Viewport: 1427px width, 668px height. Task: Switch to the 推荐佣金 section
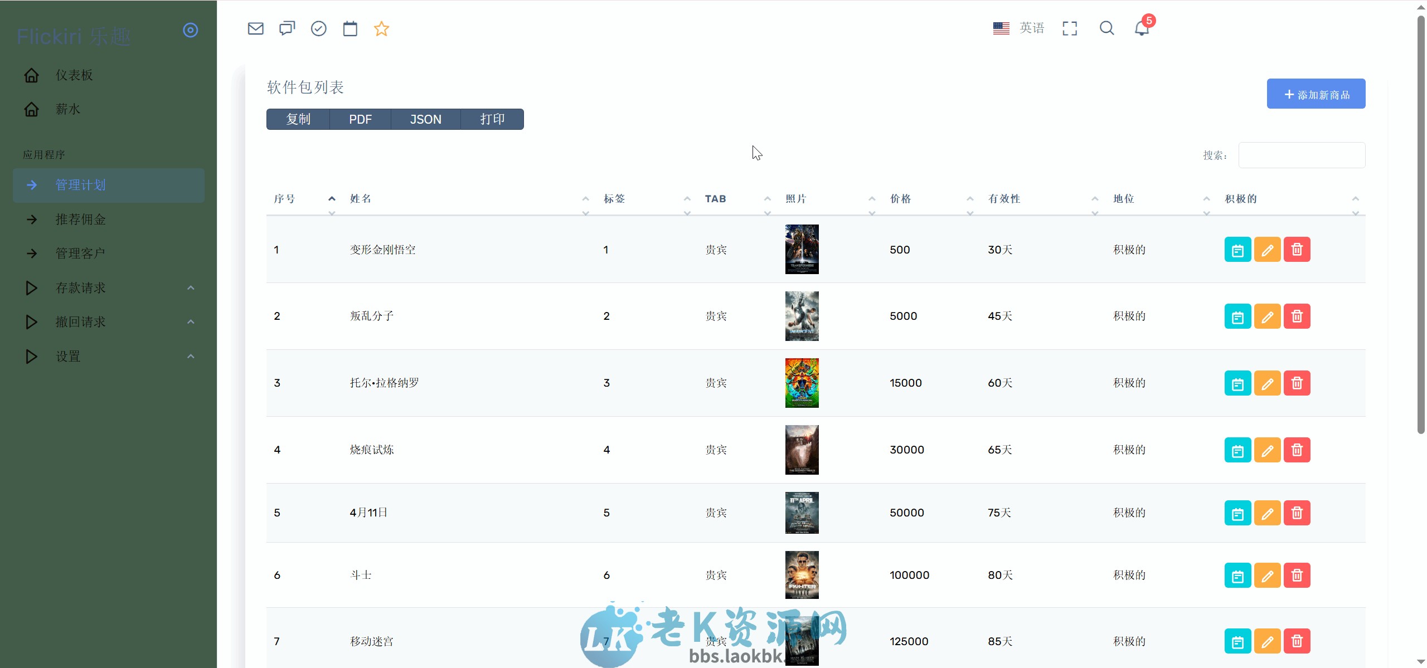point(80,220)
